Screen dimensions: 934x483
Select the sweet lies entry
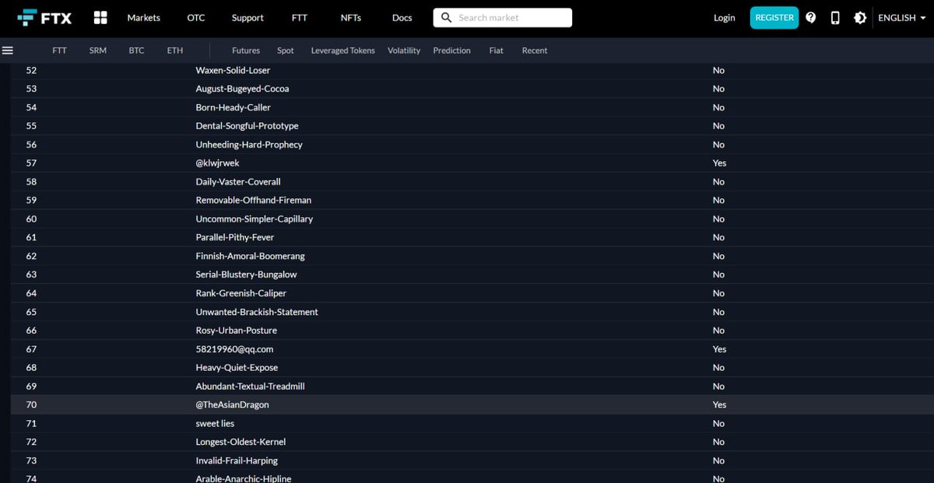pyautogui.click(x=215, y=423)
